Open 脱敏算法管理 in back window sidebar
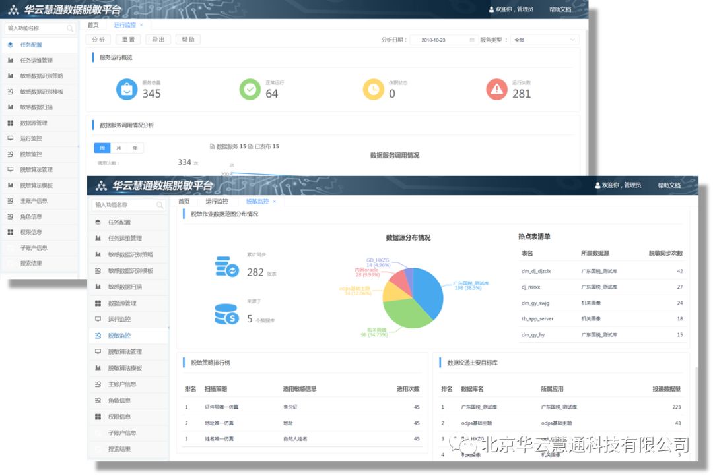The width and height of the screenshot is (713, 476). point(39,169)
